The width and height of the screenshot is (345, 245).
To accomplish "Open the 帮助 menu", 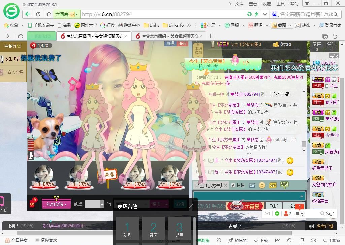I will [294, 4].
